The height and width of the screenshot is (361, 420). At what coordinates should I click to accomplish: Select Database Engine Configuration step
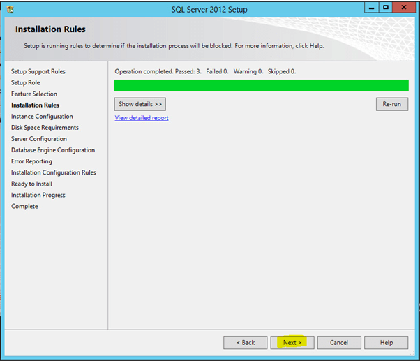(53, 150)
